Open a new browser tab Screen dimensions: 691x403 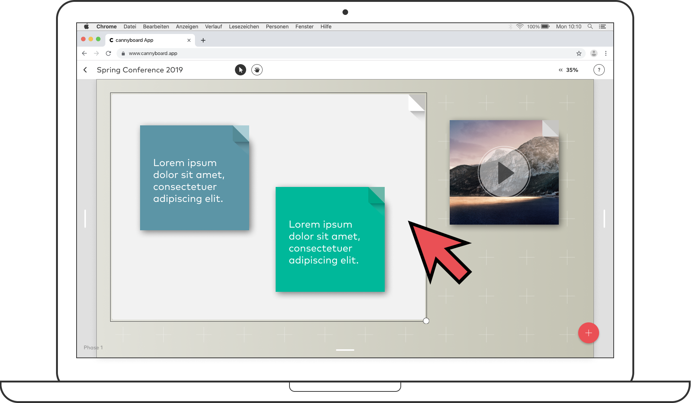click(x=203, y=40)
